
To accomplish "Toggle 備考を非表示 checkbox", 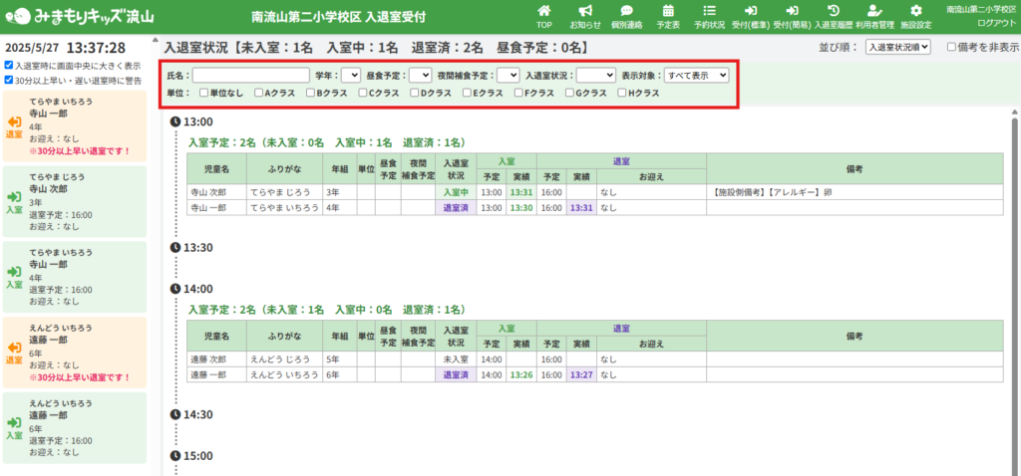I will point(951,47).
